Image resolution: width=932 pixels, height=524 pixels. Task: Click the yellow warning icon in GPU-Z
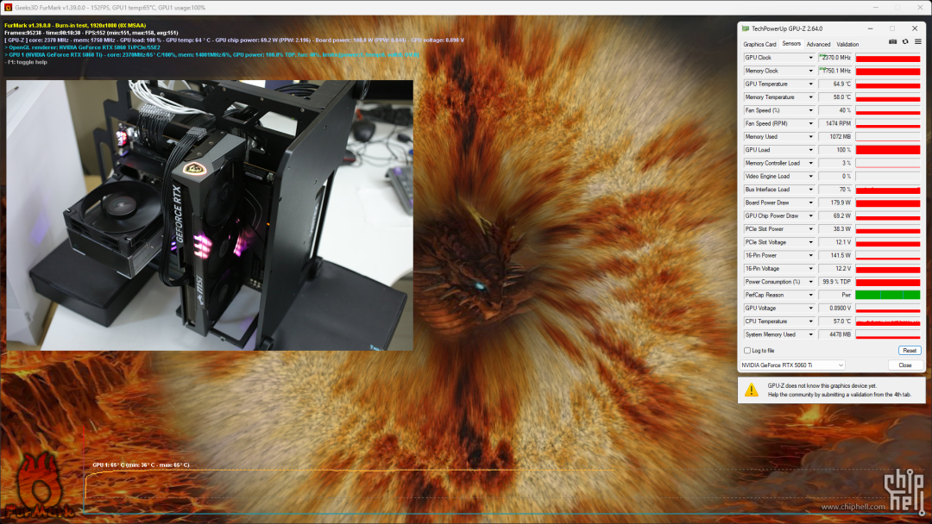click(752, 390)
